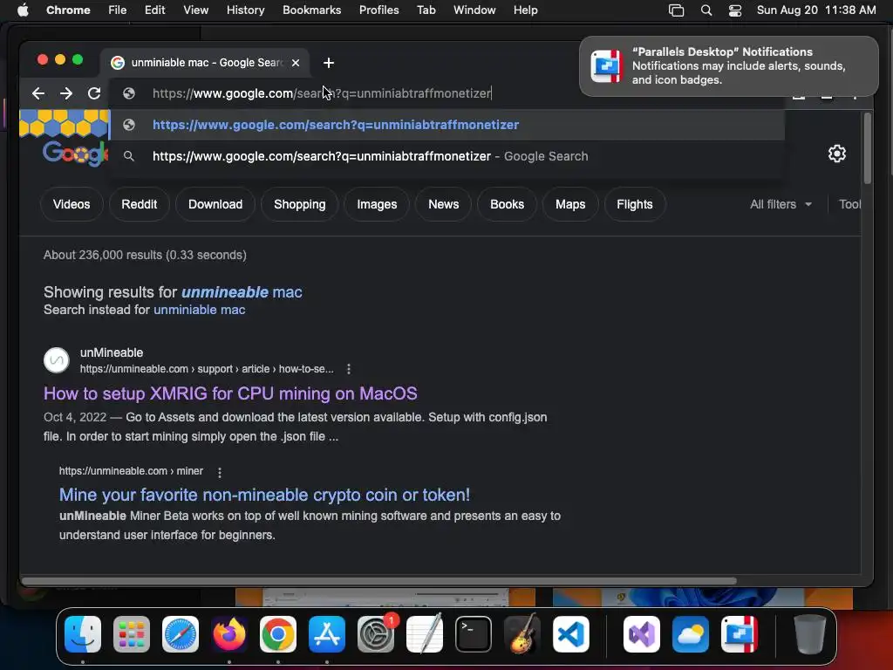
Task: Click the Parallels Desktop notification banner
Action: (728, 66)
